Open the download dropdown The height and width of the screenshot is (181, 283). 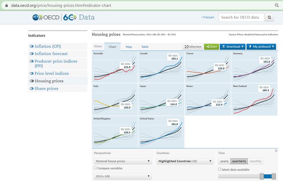coord(233,47)
